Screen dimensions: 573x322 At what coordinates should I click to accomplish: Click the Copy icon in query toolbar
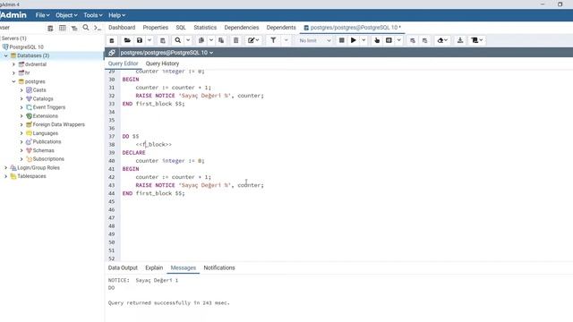(x=201, y=40)
